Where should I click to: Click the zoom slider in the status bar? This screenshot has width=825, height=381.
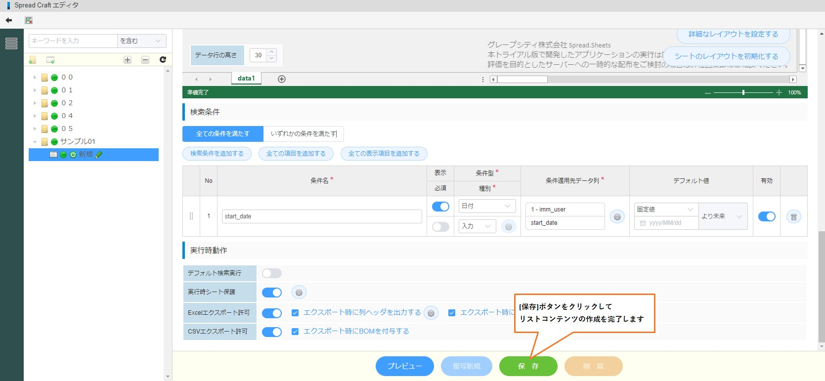tap(743, 92)
